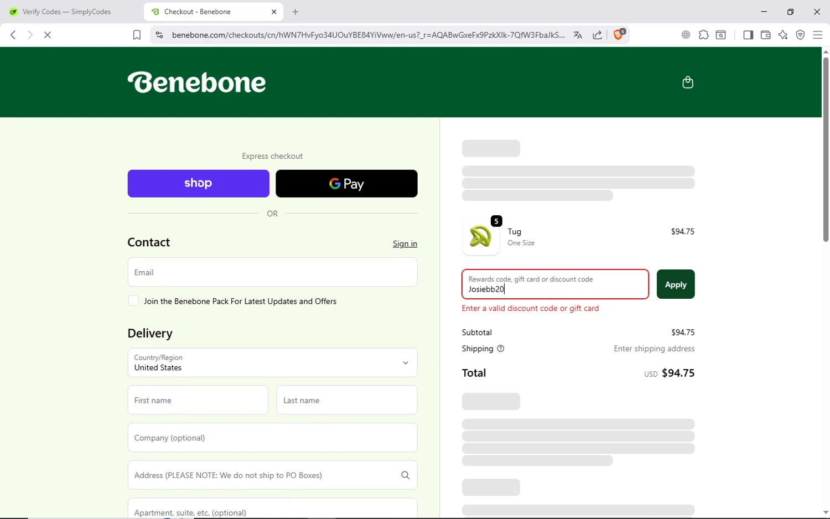This screenshot has width=830, height=519.
Task: Click the Tug product name
Action: 515,232
